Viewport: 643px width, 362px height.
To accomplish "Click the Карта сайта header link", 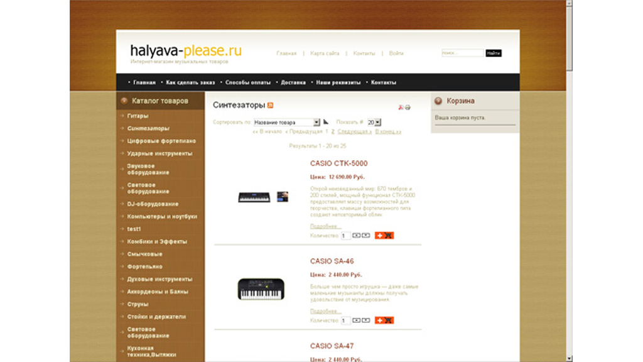I will (x=325, y=53).
